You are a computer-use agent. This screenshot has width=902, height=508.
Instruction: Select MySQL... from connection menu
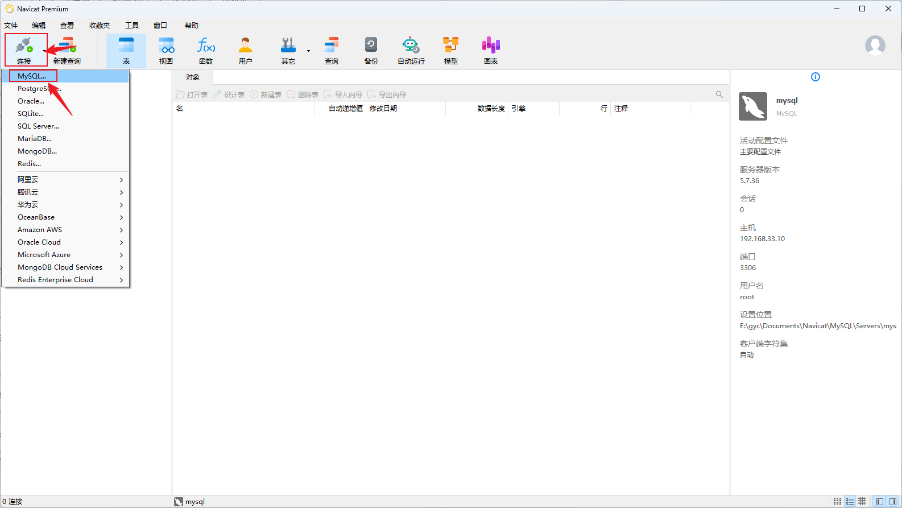point(66,76)
